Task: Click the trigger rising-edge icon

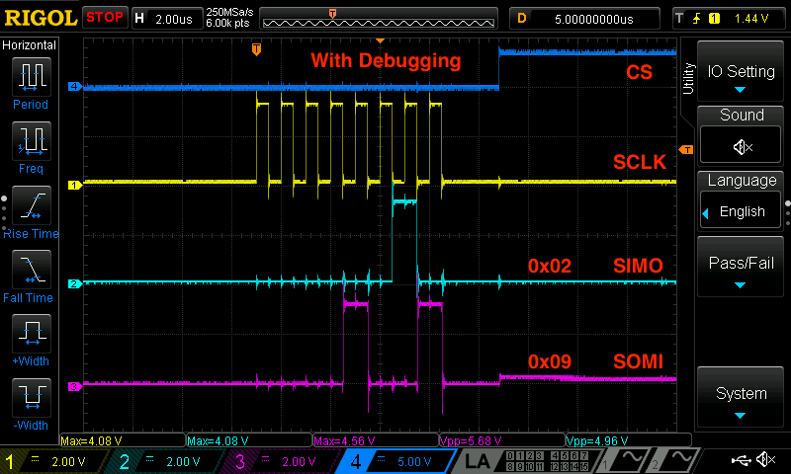Action: [697, 19]
